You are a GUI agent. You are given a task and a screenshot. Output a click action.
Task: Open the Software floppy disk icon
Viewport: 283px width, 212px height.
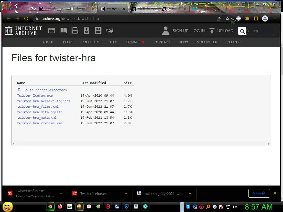tap(98, 31)
